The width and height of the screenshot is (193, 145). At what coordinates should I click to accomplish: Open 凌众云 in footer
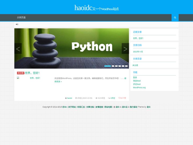coord(125,107)
